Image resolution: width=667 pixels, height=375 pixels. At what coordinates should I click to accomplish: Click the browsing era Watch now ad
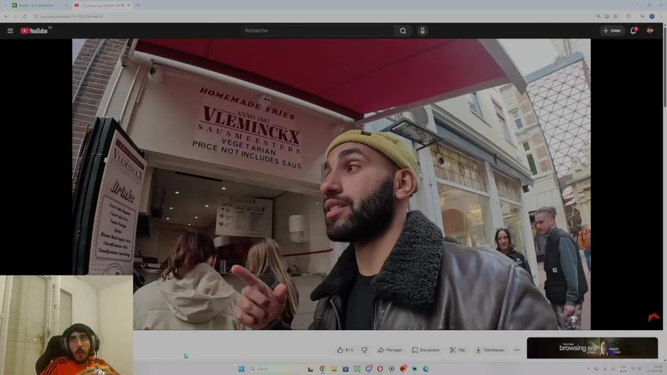592,348
